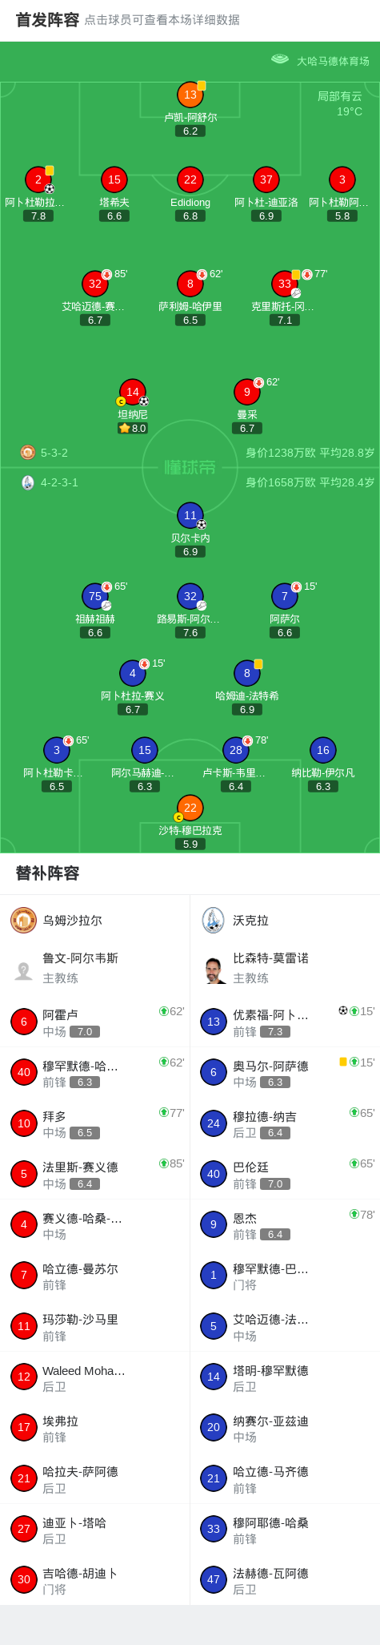Open substitute 阿霍卢 number 6 row
The height and width of the screenshot is (1645, 380).
click(x=94, y=1022)
